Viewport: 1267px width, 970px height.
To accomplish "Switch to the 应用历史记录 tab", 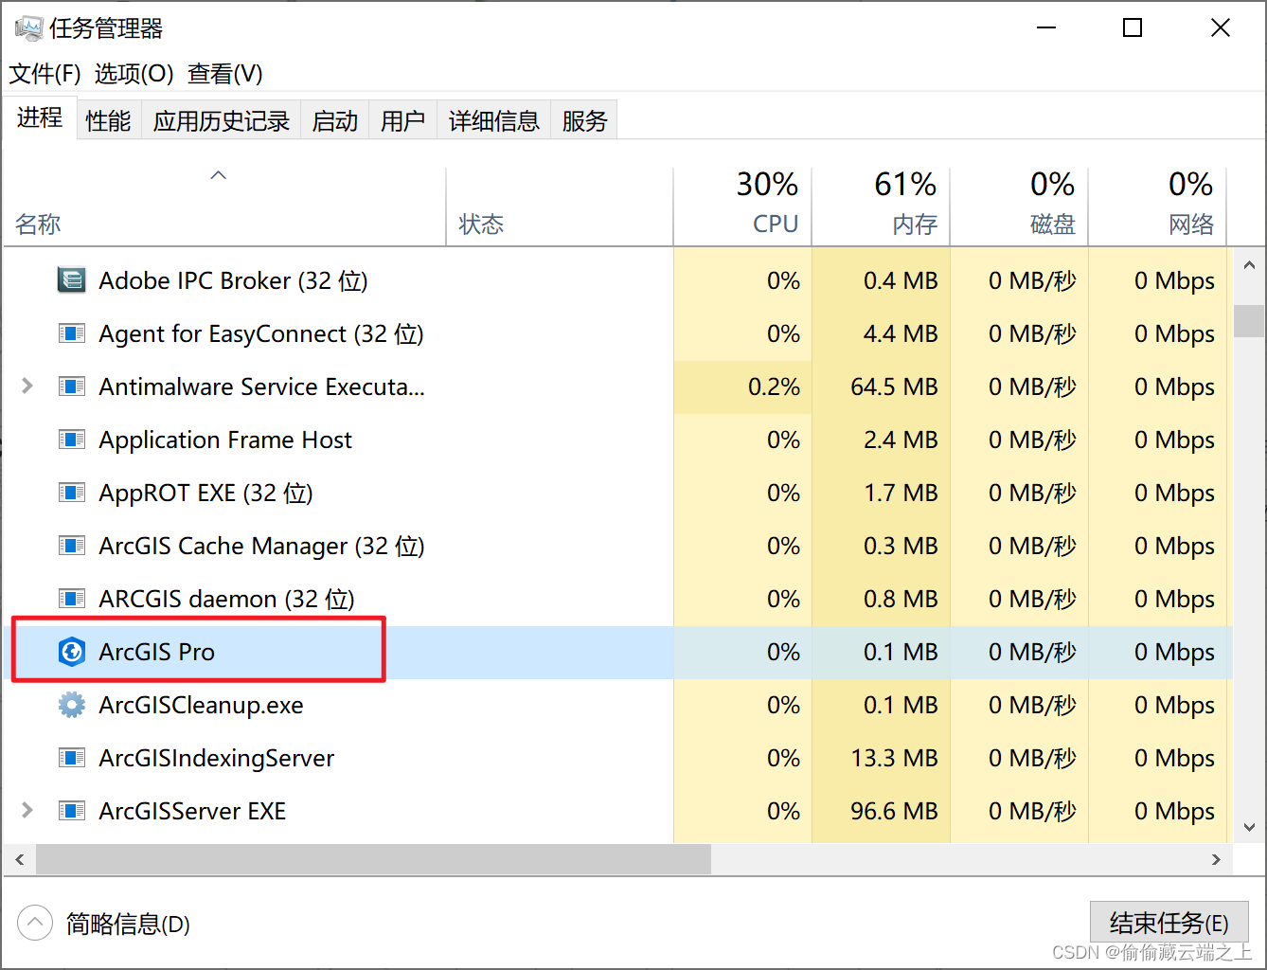I will tap(222, 120).
